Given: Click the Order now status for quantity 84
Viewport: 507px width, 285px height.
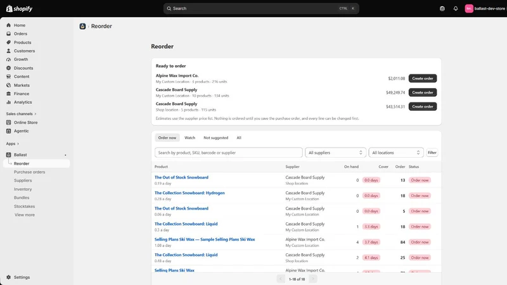Looking at the screenshot, I should point(420,242).
